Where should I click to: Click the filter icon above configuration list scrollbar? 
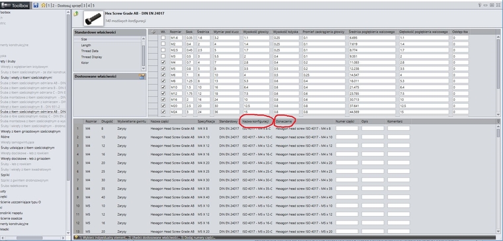click(x=498, y=121)
